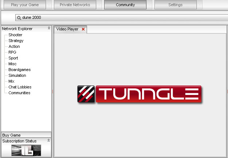Close the Video Player tab
Image resolution: width=228 pixels, height=158 pixels.
pyautogui.click(x=83, y=29)
